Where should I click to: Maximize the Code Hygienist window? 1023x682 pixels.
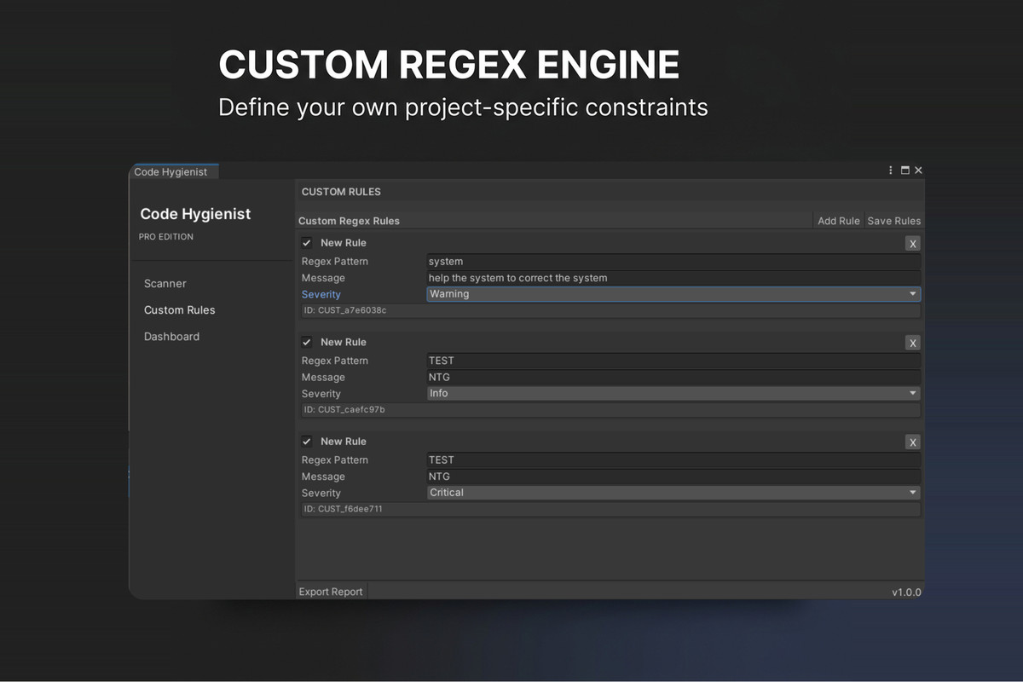pos(905,170)
